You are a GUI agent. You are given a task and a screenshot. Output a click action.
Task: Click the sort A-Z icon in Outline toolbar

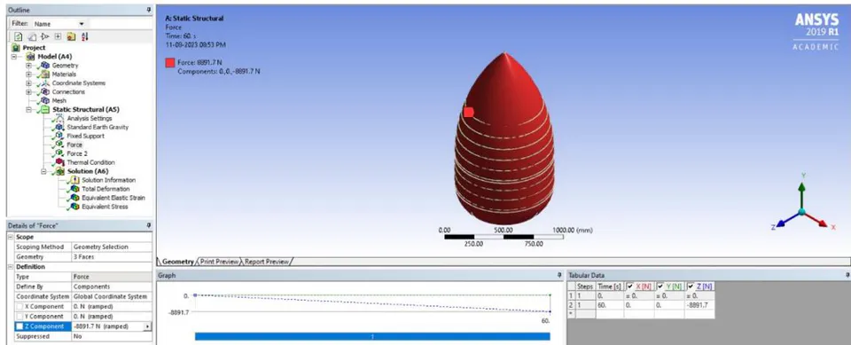(84, 36)
